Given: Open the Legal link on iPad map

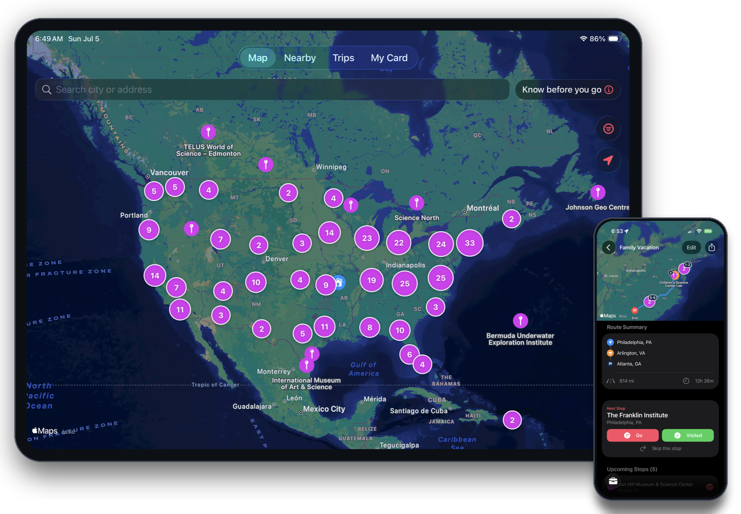Looking at the screenshot, I should click(68, 432).
